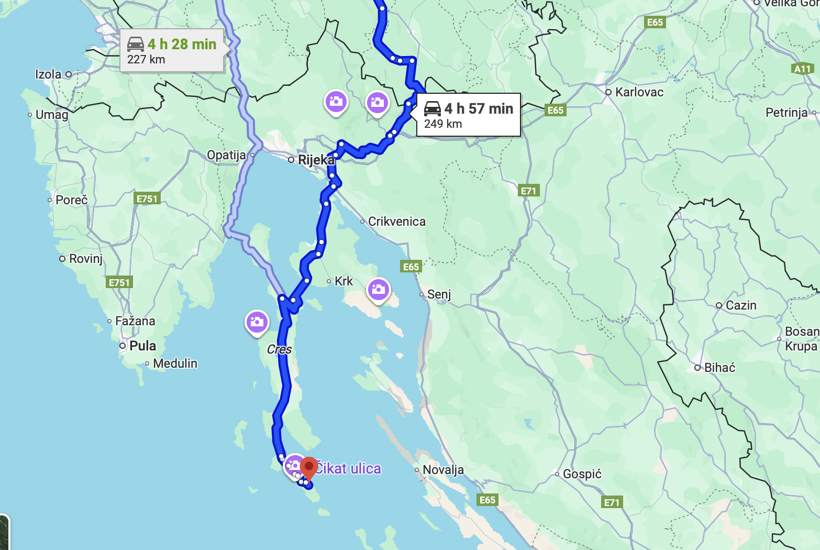Open the camera marker beside the destination pin

coord(293,466)
